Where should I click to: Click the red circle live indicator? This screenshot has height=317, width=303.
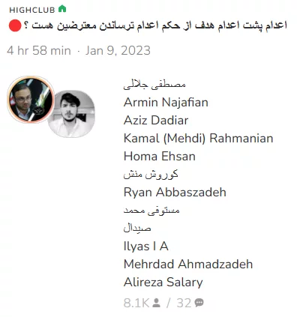coord(15,25)
